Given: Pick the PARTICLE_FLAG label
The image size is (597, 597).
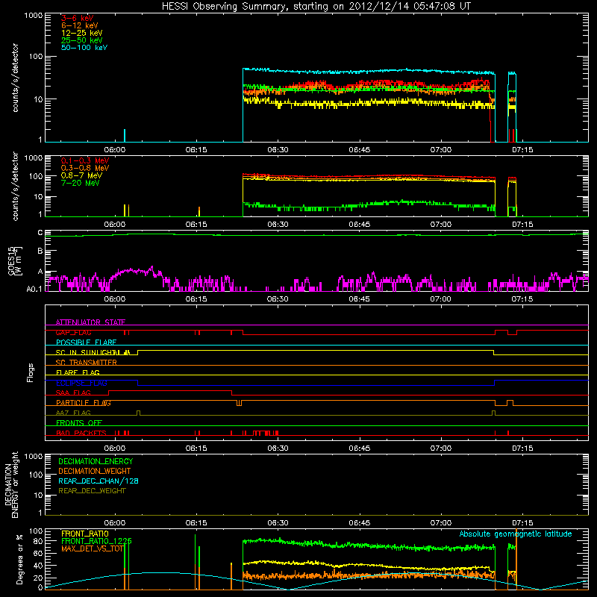Looking at the screenshot, I should click(84, 403).
